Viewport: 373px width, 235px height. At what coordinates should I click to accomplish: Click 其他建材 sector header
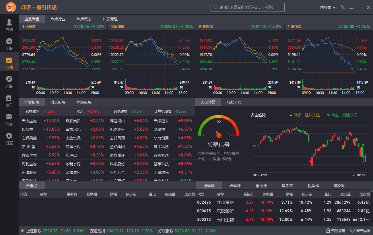[x=129, y=111]
